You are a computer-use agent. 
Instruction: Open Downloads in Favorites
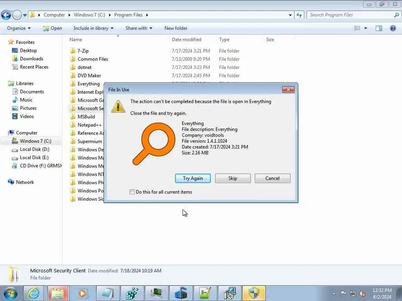(31, 59)
